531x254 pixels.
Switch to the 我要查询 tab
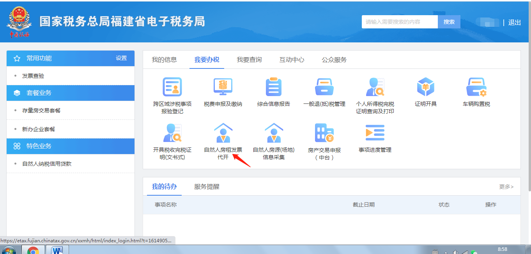[249, 59]
